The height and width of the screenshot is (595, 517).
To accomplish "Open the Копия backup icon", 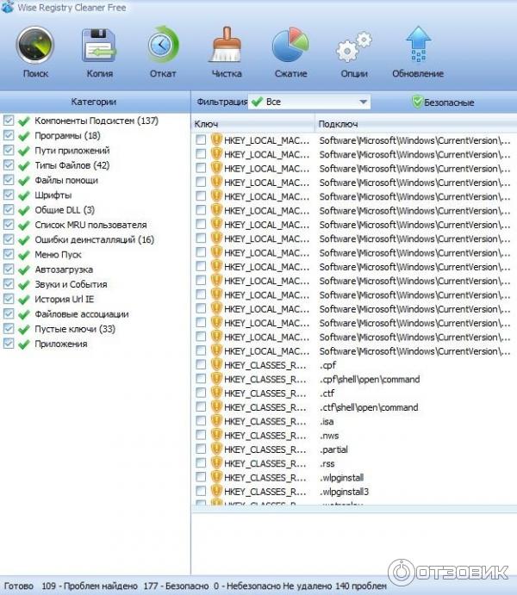I will [x=99, y=46].
